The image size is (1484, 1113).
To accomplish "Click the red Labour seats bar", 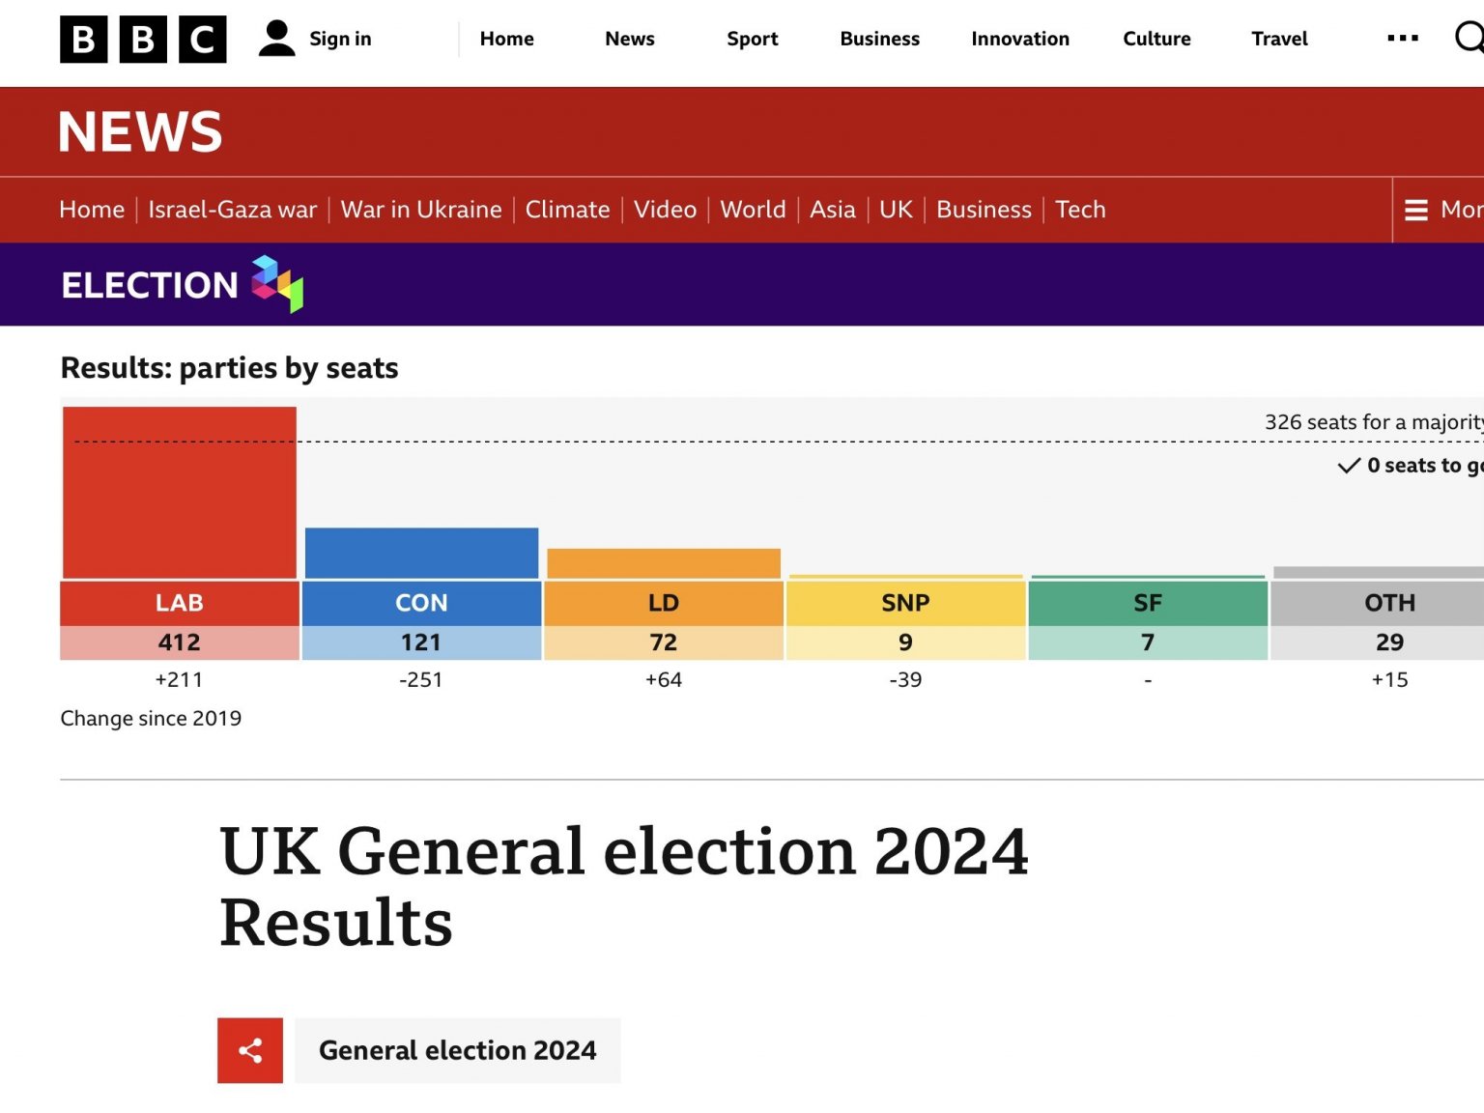I will point(180,493).
